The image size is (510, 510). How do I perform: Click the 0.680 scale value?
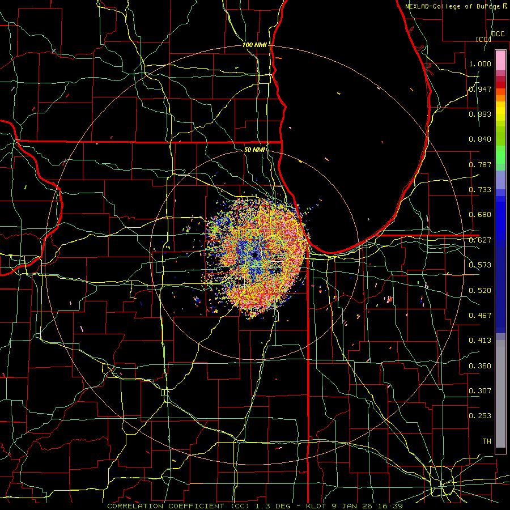click(480, 215)
